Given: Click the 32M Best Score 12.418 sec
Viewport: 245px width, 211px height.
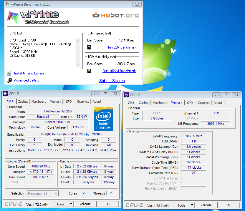Looking at the screenshot, I should point(127,40).
